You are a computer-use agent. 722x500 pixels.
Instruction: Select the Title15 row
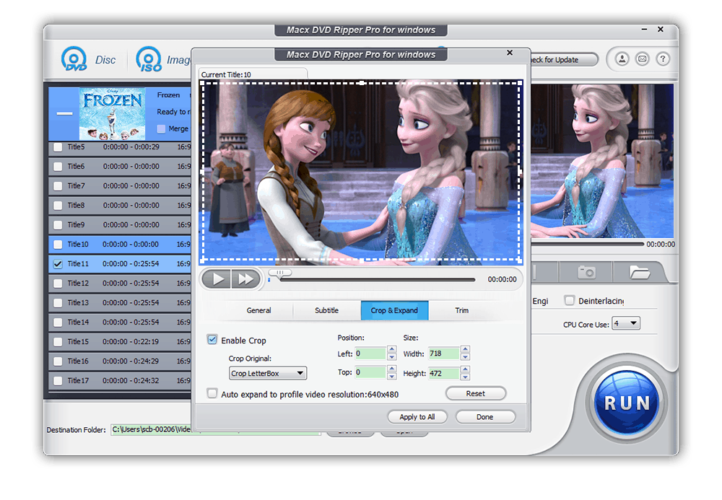point(120,342)
